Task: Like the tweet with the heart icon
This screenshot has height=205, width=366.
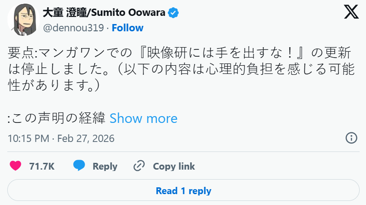Action: [15, 166]
